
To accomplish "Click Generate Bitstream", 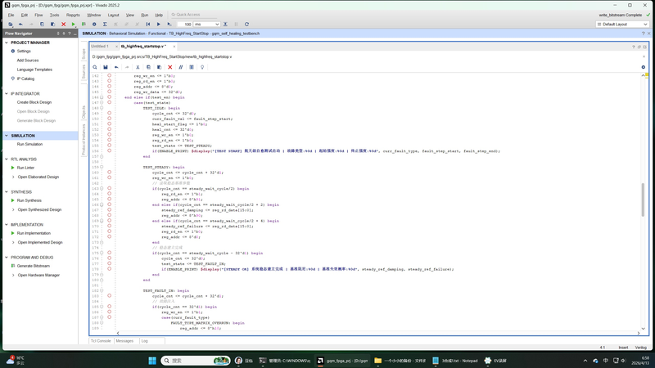I will pos(34,267).
